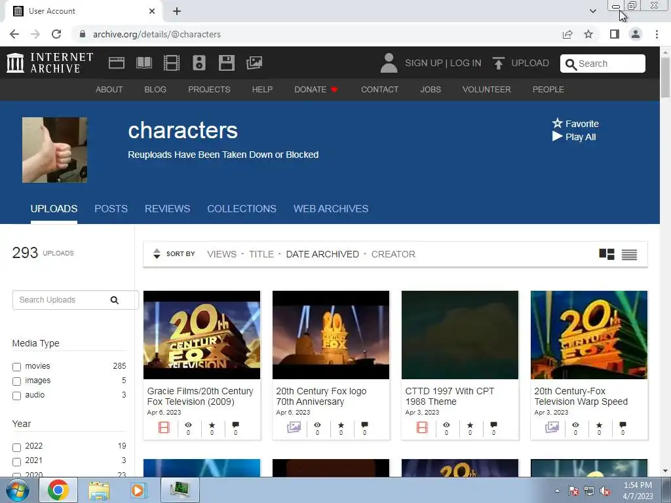Viewport: 671px width, 503px height.
Task: Click the LOG IN link
Action: pos(466,63)
